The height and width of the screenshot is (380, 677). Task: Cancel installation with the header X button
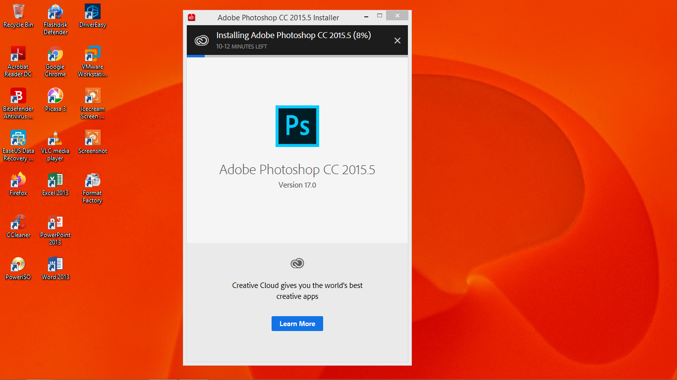[397, 41]
